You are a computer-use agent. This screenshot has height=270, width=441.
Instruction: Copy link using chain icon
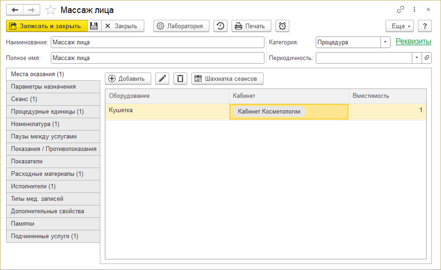[401, 10]
